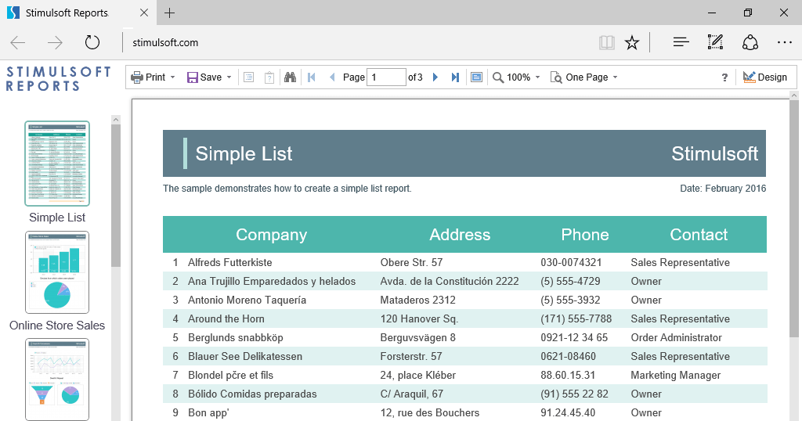Image resolution: width=802 pixels, height=421 pixels.
Task: Click the browser forward arrow
Action: 55,43
